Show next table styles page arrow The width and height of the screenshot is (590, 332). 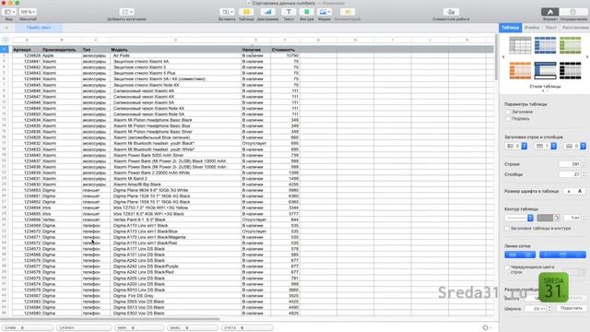point(587,57)
